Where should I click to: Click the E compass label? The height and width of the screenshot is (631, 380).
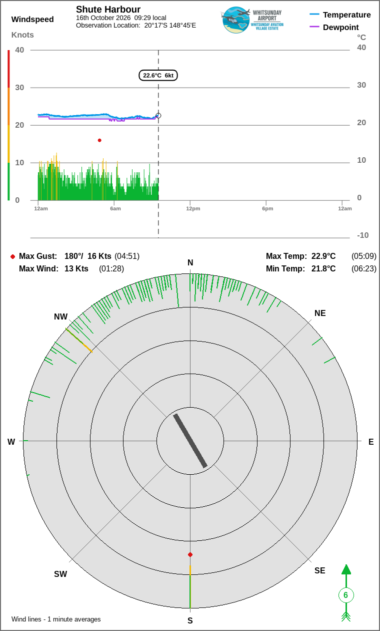[x=371, y=442]
